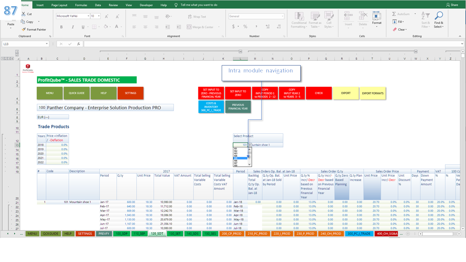The width and height of the screenshot is (466, 262).
Task: Click the Cut scissors icon
Action: point(23,14)
